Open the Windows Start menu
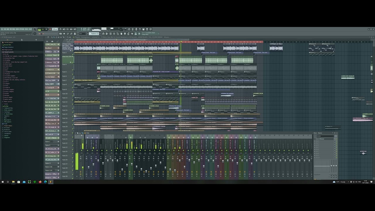This screenshot has width=375, height=211. click(x=3, y=182)
